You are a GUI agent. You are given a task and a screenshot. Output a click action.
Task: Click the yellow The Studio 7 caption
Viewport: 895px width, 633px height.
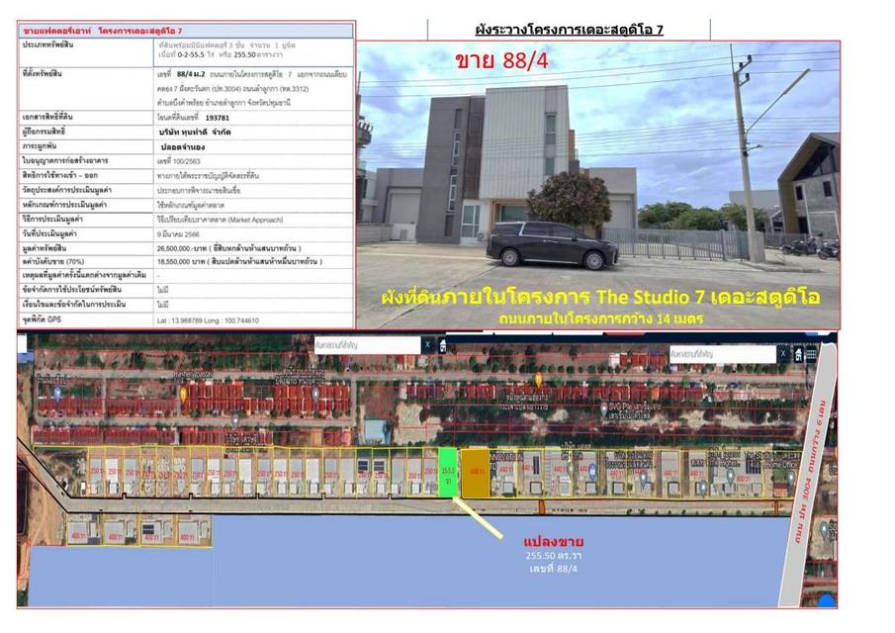point(600,297)
